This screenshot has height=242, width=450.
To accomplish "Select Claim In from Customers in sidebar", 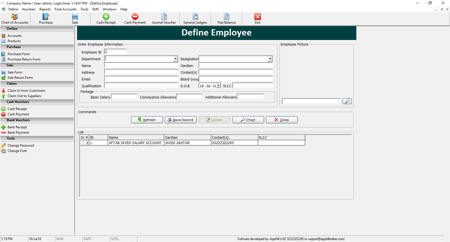I will coord(26,91).
